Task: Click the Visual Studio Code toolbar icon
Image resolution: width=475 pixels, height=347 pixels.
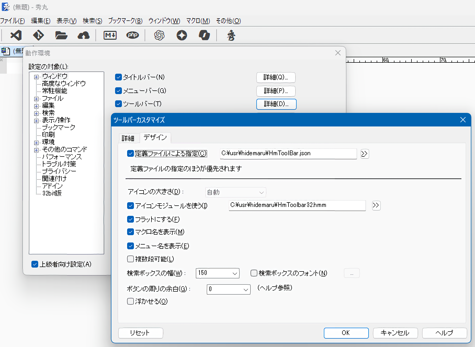Action: pos(16,35)
